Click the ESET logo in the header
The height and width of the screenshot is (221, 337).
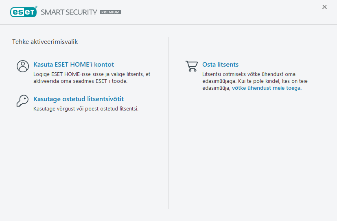click(x=23, y=12)
